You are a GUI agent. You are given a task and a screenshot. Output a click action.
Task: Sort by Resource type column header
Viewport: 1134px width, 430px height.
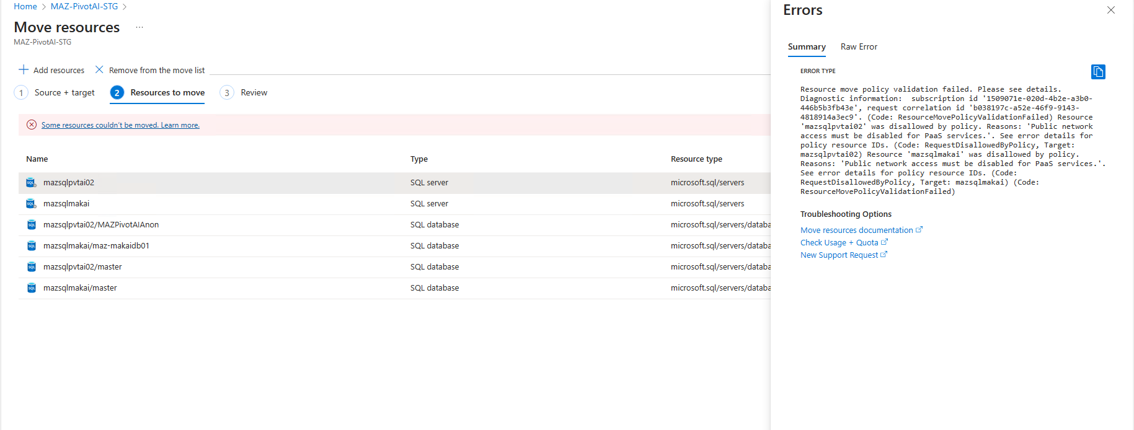696,159
